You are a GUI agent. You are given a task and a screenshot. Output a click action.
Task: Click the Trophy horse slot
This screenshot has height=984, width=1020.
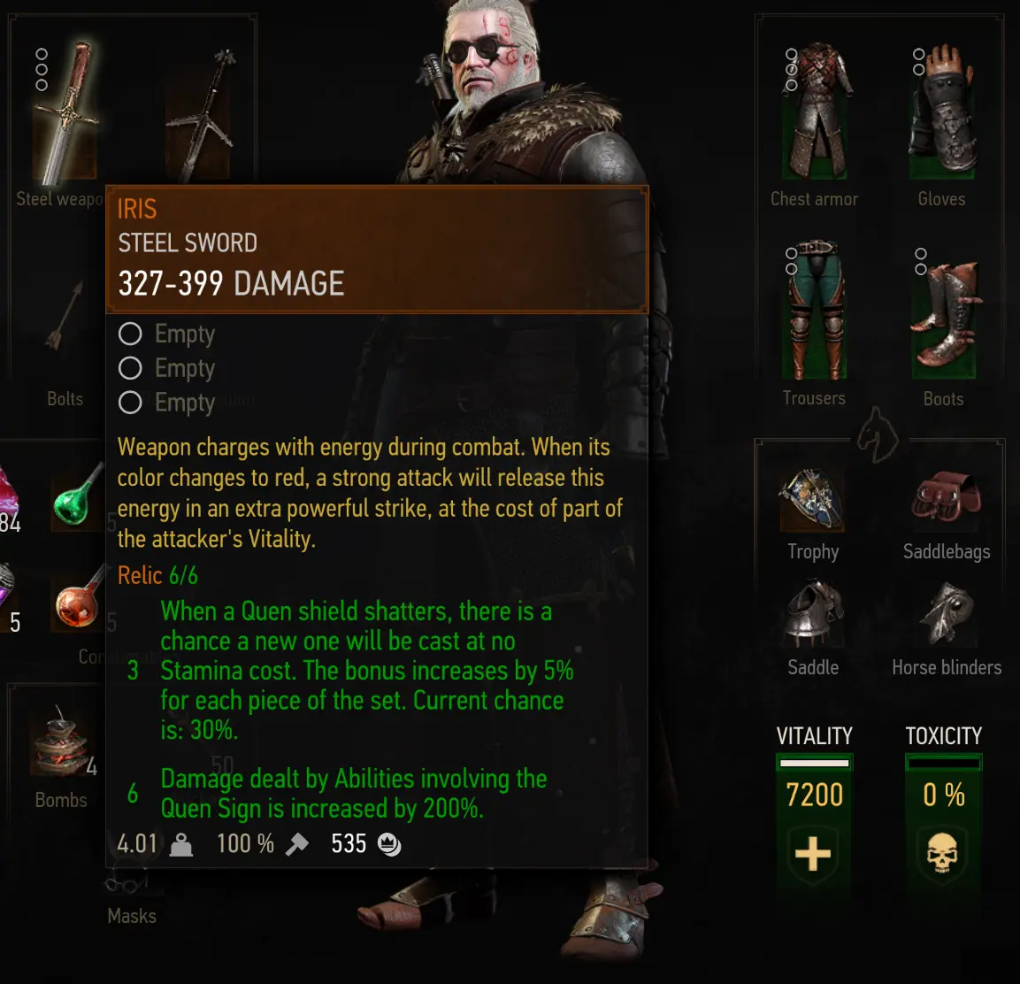812,500
